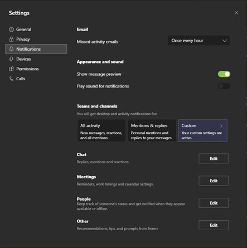Edit the Other notification settings
247x248 pixels.
pos(214,225)
